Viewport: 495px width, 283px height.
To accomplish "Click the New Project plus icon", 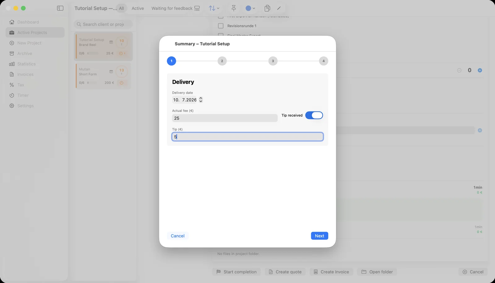I will pos(12,43).
